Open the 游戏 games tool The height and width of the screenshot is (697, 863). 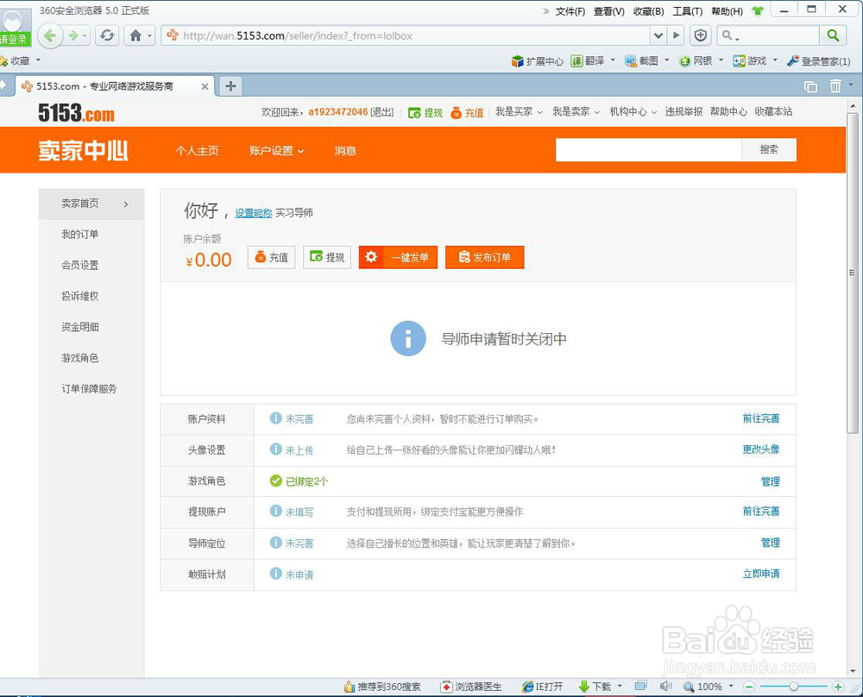(750, 61)
